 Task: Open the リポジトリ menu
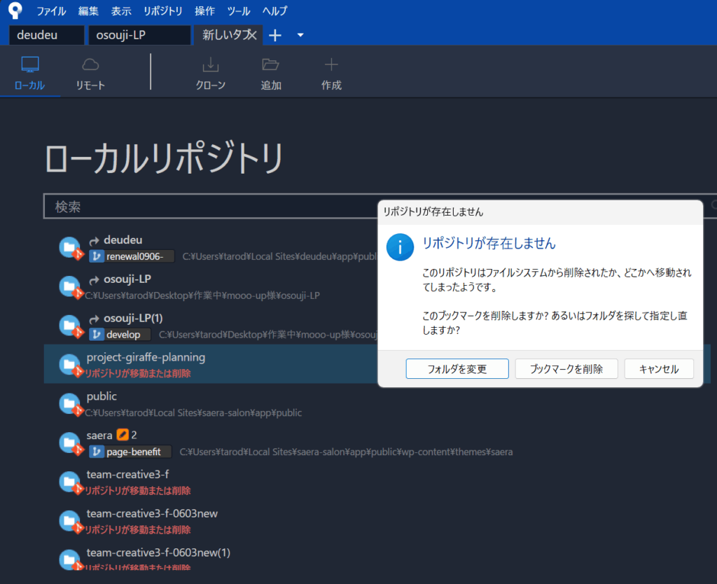coord(162,11)
